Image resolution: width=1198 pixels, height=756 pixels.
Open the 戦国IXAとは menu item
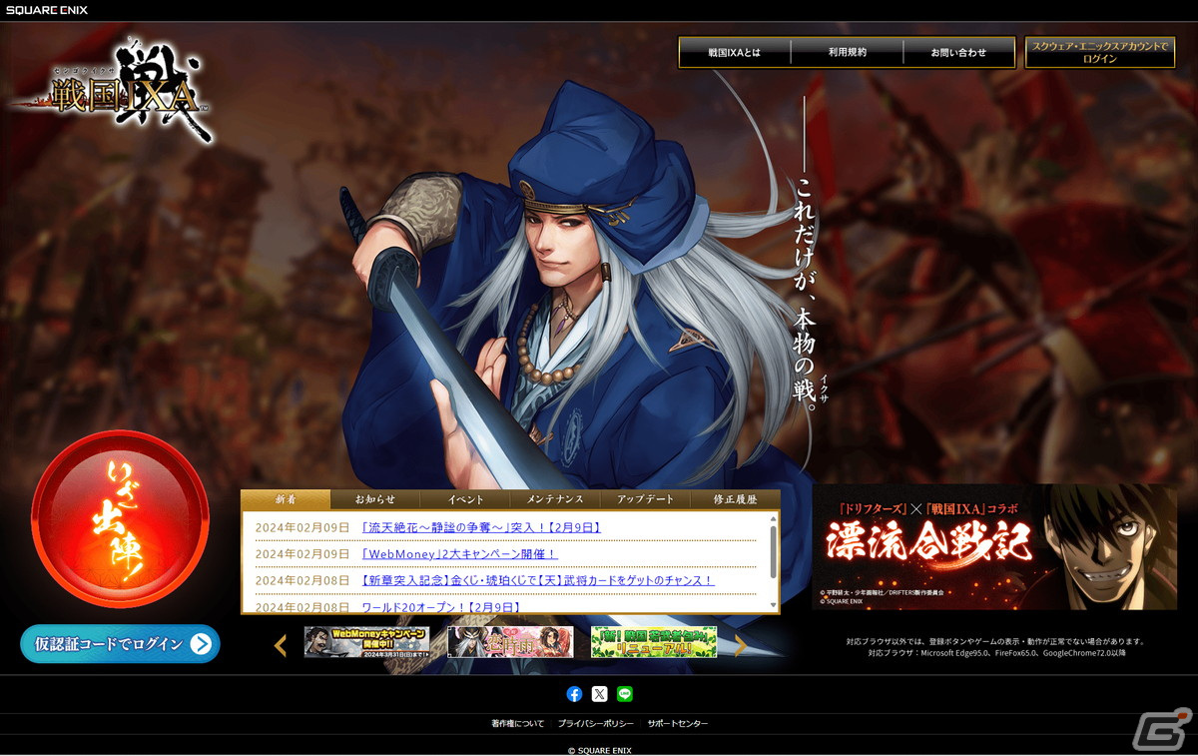[x=734, y=51]
